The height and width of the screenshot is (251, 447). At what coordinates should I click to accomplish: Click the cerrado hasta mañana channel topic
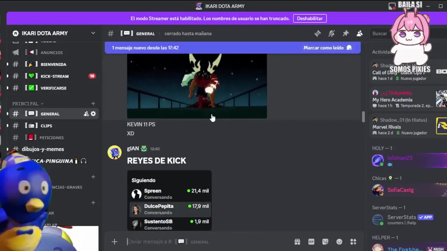coord(188,33)
